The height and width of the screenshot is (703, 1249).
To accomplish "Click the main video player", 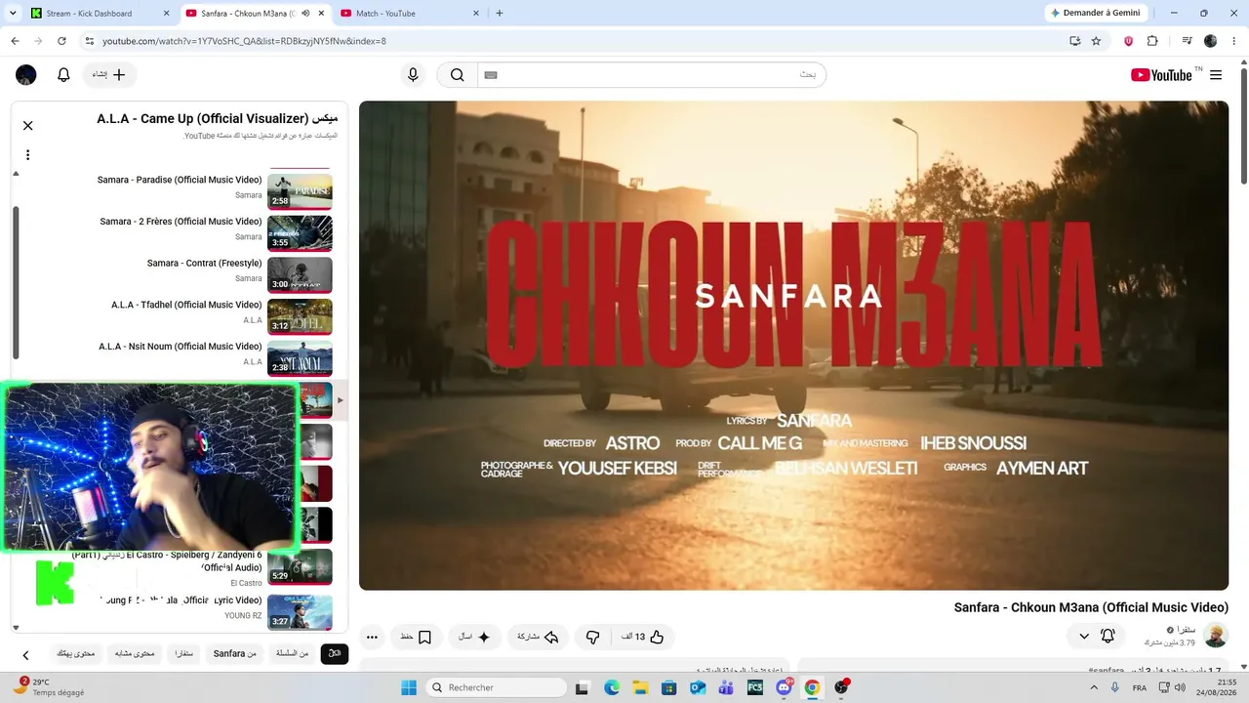I will [x=793, y=346].
